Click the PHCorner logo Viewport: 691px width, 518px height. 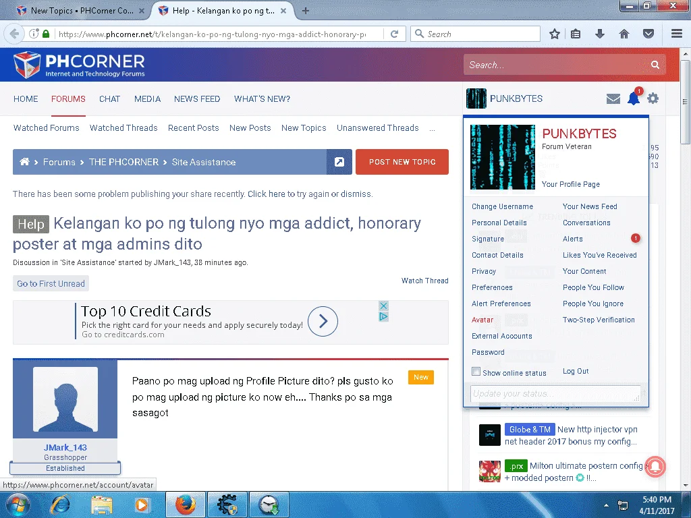(80, 65)
